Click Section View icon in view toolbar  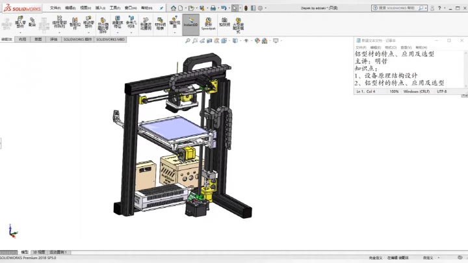coord(209,40)
